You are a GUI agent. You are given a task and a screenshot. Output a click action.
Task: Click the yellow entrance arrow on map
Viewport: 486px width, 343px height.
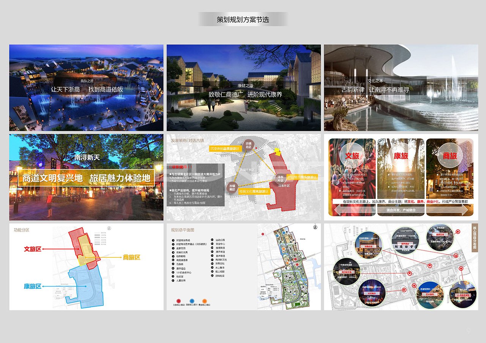pos(278,151)
